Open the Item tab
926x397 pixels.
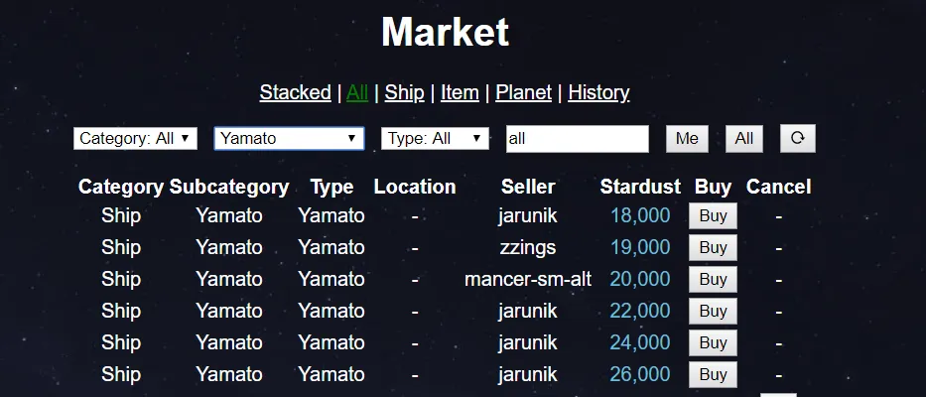[460, 92]
